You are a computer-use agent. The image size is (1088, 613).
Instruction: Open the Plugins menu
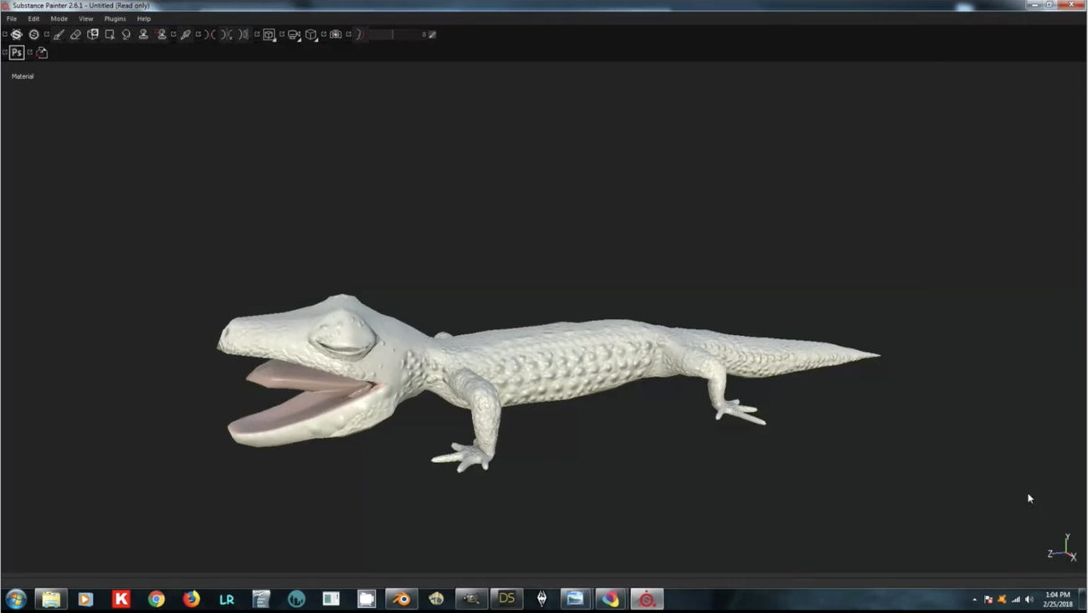point(115,18)
